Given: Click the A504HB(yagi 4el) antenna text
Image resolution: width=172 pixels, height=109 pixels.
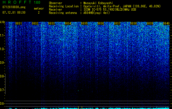Looking at the screenshot, I should pyautogui.click(x=97, y=13).
